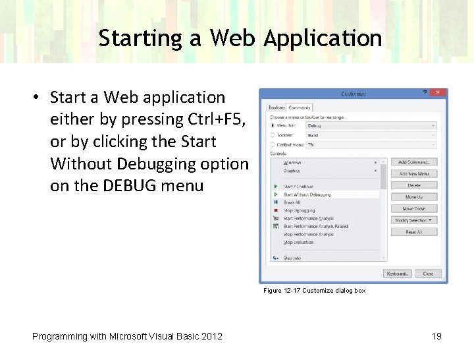
Task: Select the Graphics item in controls list
Action: [325, 171]
